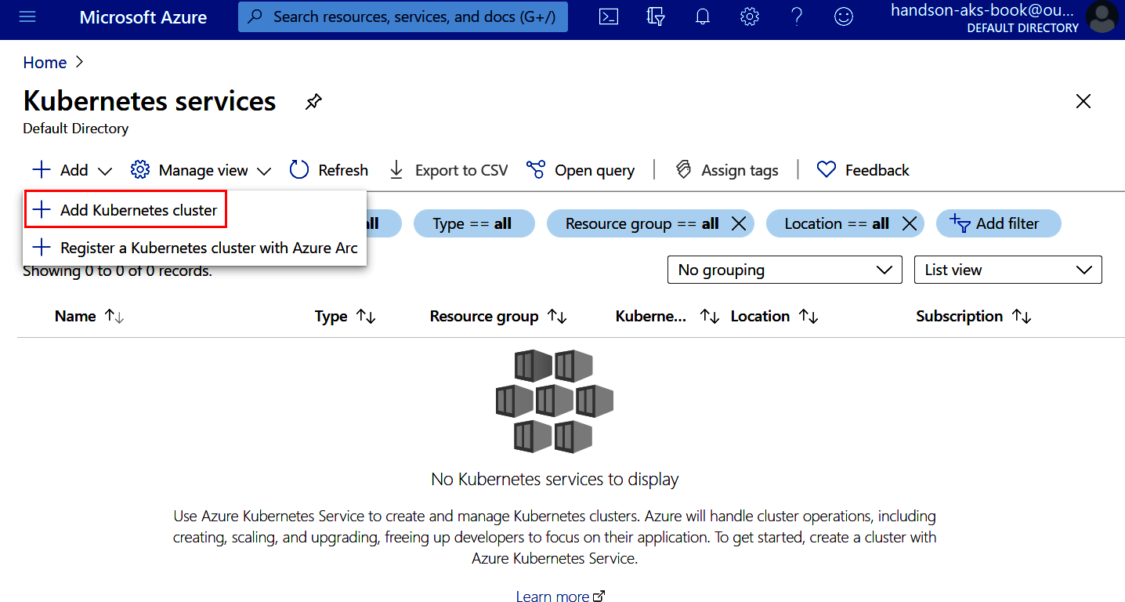1125x602 pixels.
Task: Select Add Kubernetes cluster menu entry
Action: coord(126,210)
